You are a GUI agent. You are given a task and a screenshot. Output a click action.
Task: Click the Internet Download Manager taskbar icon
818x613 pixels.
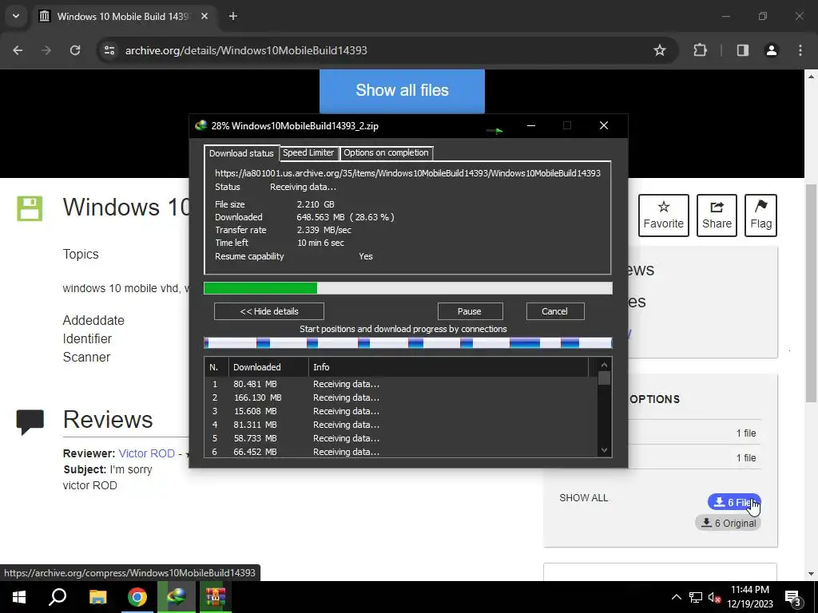pos(177,597)
